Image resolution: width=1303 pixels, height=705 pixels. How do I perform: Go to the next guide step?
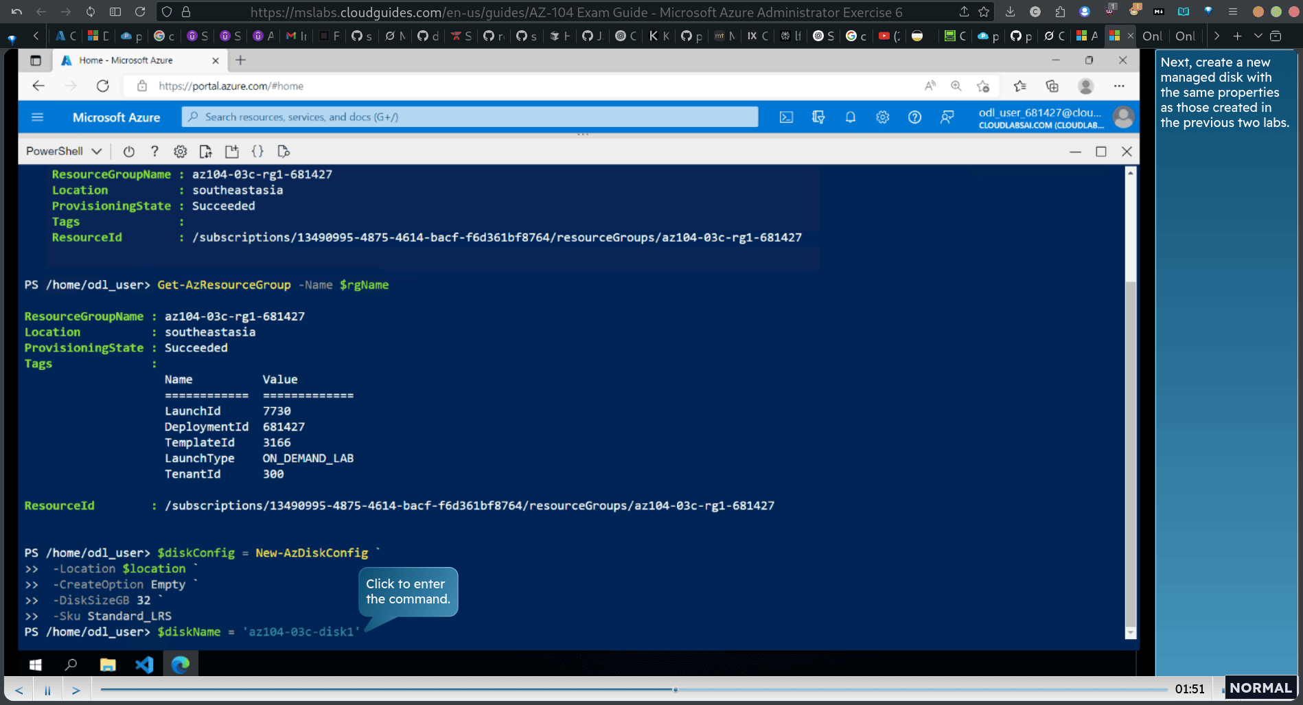(x=76, y=690)
